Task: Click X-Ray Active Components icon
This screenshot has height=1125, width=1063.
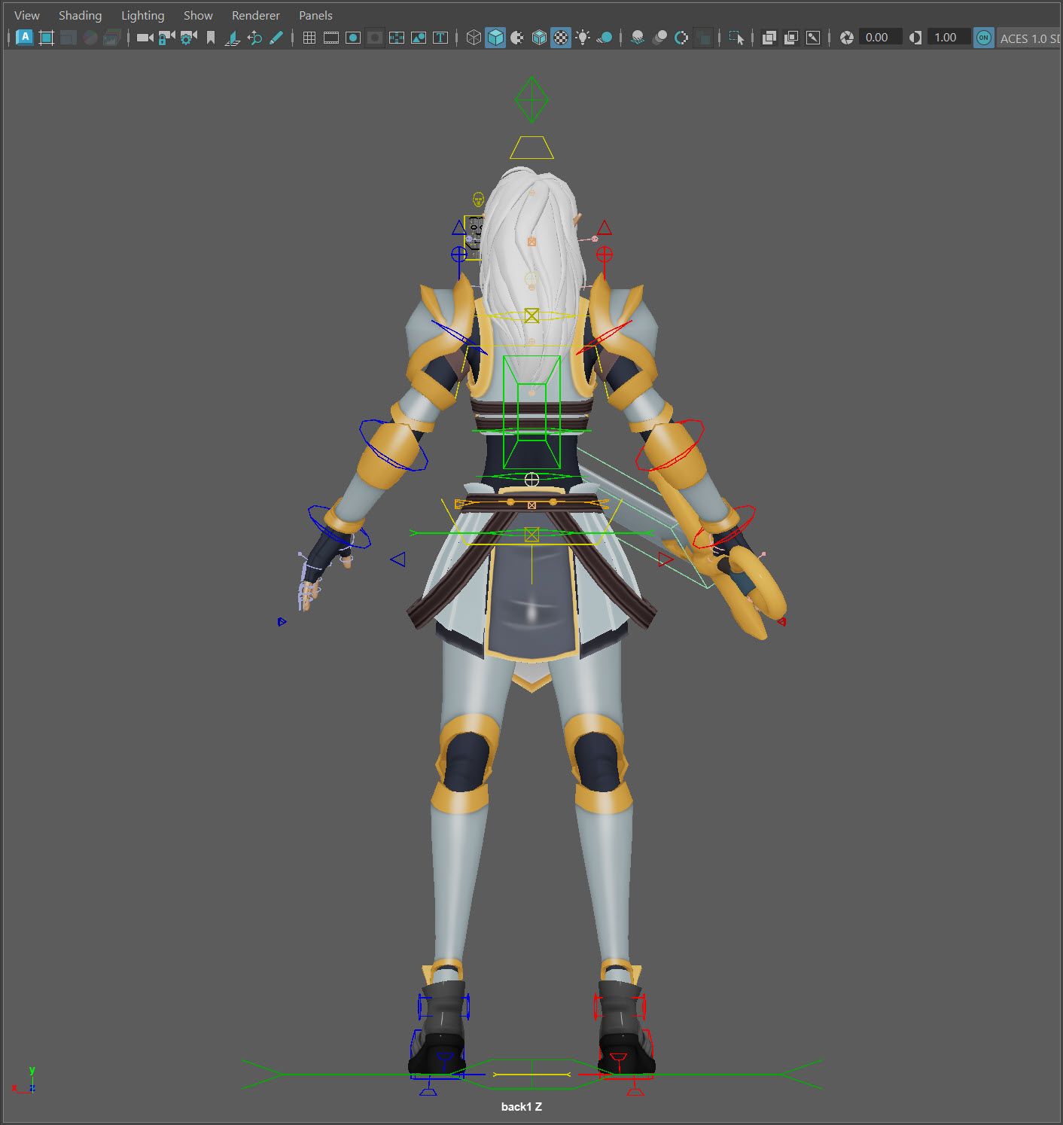Action: pyautogui.click(x=790, y=37)
